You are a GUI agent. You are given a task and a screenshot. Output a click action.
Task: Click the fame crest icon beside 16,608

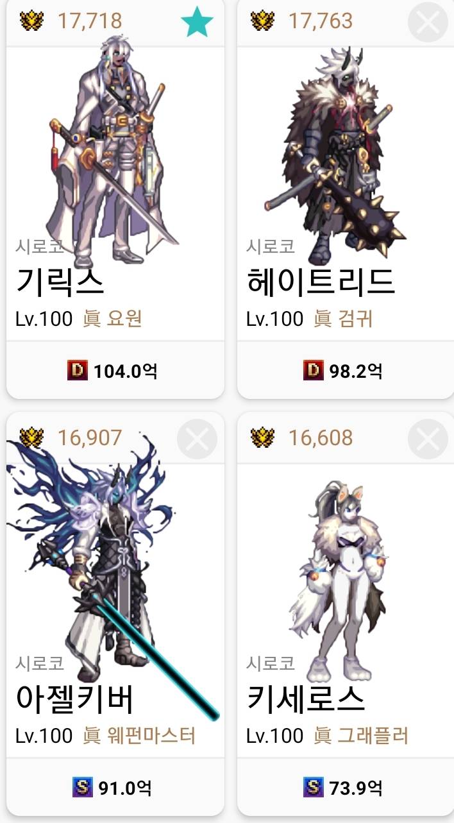tap(262, 438)
